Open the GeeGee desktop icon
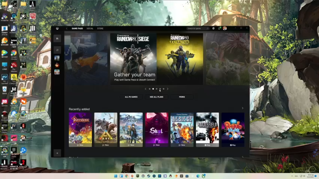 (x=4, y=103)
